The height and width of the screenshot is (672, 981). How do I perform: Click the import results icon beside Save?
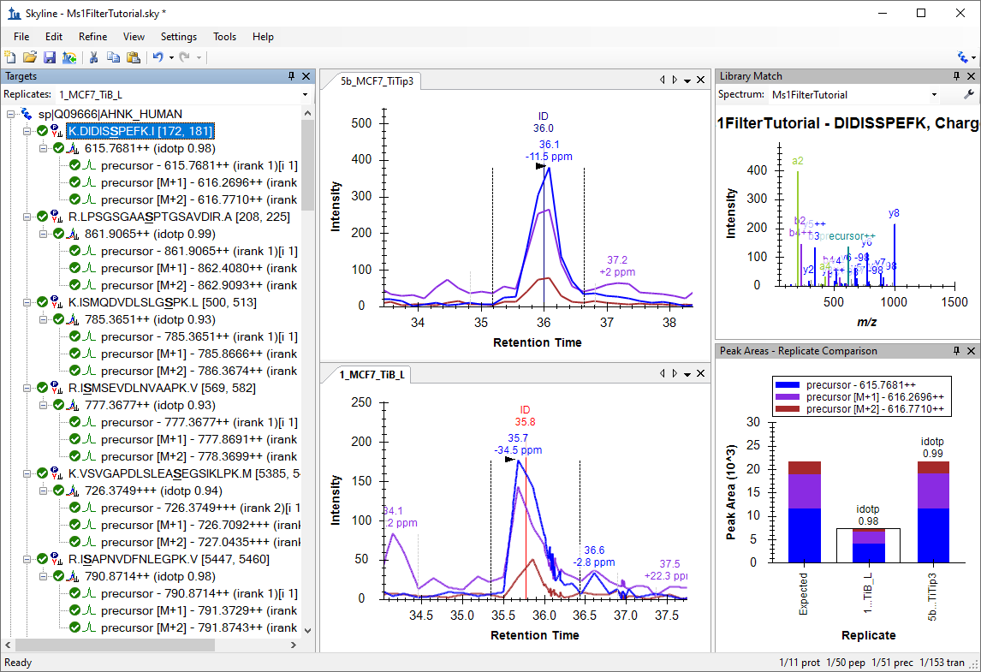coord(68,57)
